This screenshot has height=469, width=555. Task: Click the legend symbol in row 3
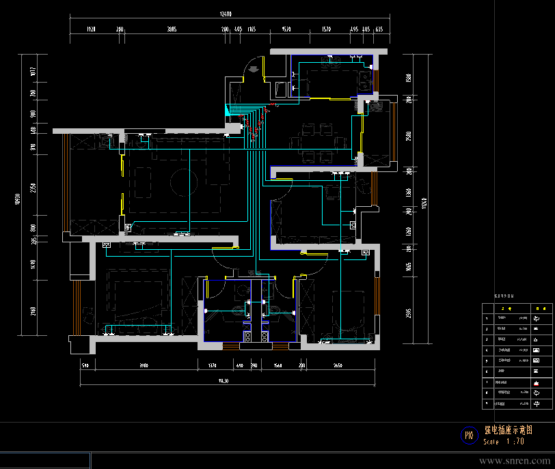tap(536, 339)
